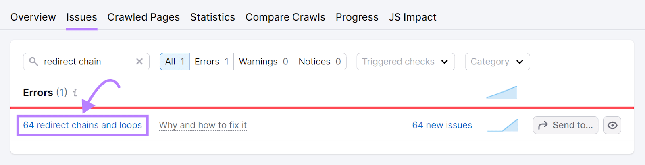Filter by Warnings
The width and height of the screenshot is (645, 165).
(x=263, y=62)
